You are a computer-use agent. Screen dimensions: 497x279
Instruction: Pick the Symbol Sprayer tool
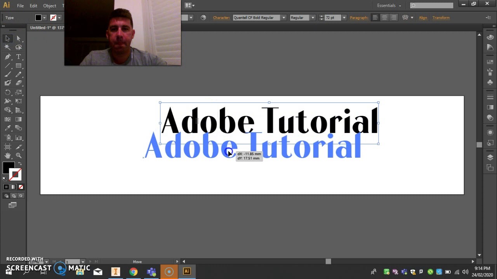tap(7, 138)
